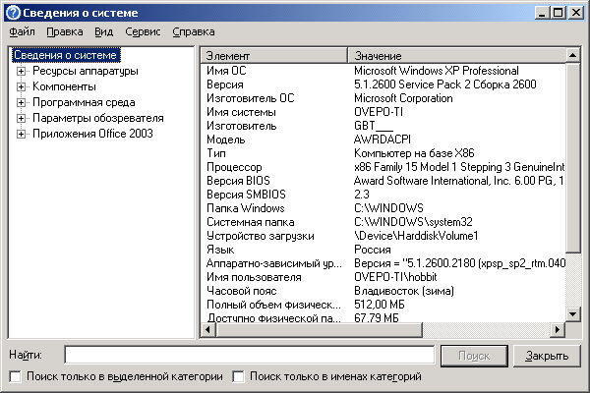This screenshot has height=393, width=590.
Task: Expand Приложения Office 2003 plus icon
Action: tap(21, 134)
